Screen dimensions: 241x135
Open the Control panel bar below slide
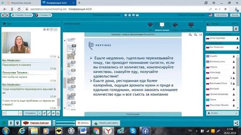[x=133, y=114]
